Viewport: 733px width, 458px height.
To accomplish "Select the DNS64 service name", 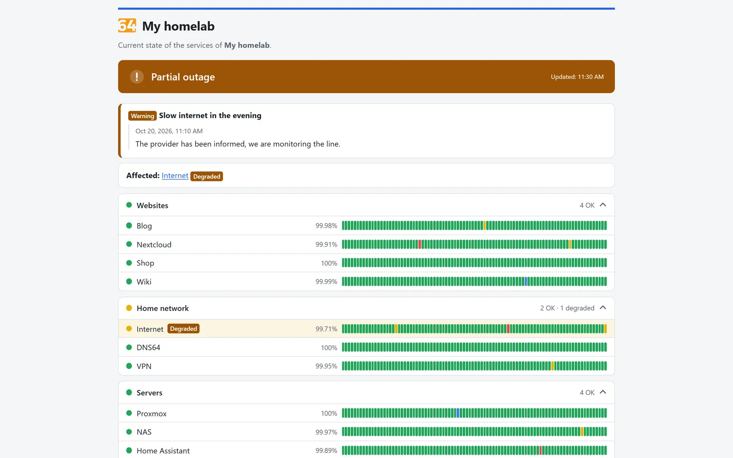I will coord(148,348).
